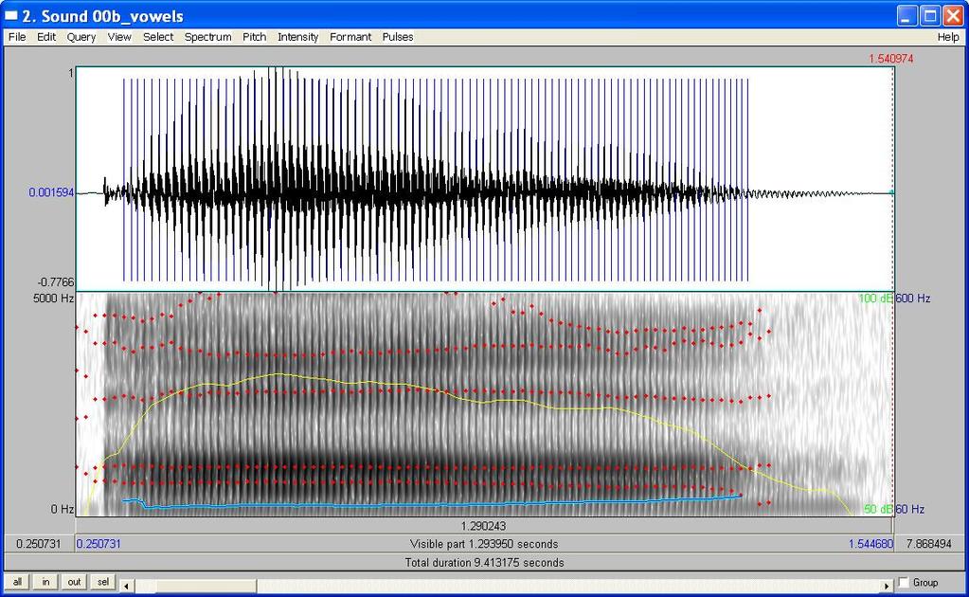Close the Sound 00b_vowels window
Image resolution: width=969 pixels, height=597 pixels.
(953, 15)
